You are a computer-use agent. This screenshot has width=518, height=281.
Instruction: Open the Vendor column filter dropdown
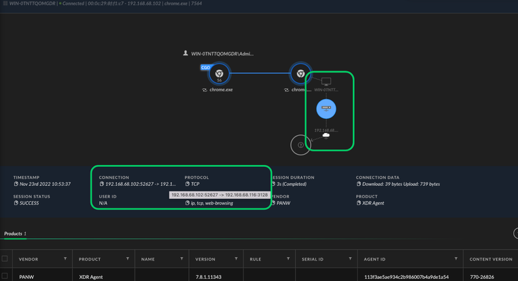point(65,259)
